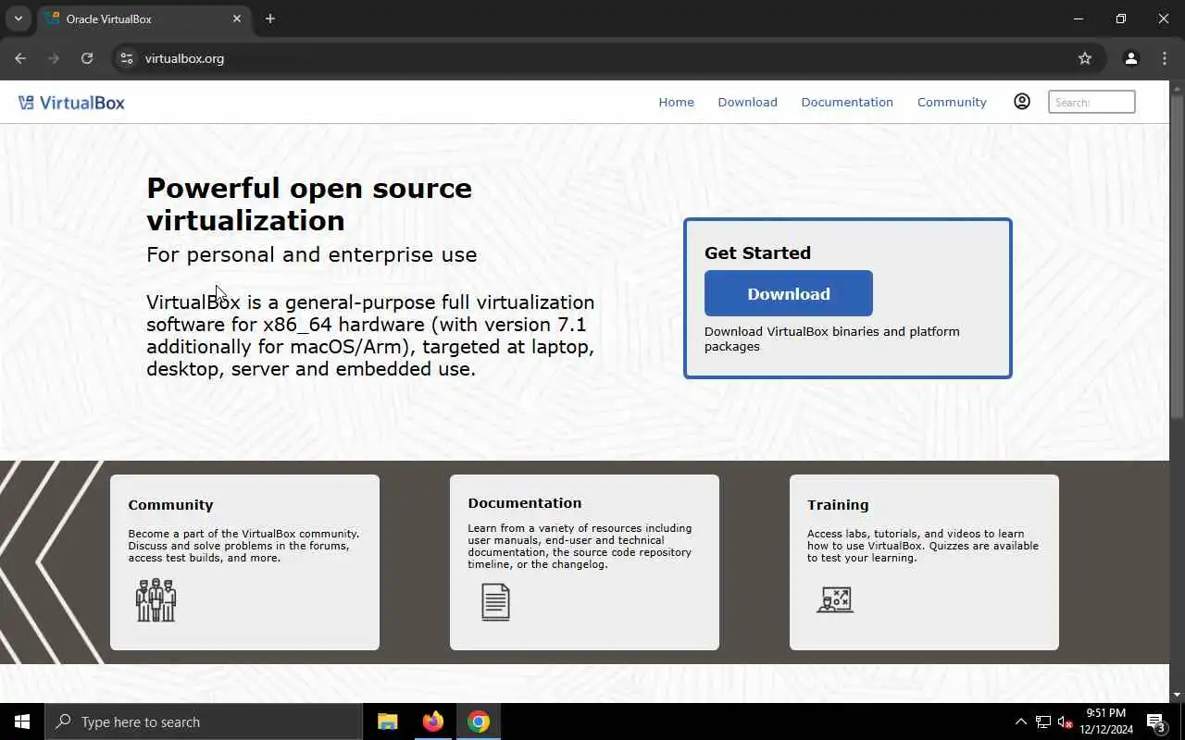Select the Oracle VirtualBox browser tab

coord(143,19)
